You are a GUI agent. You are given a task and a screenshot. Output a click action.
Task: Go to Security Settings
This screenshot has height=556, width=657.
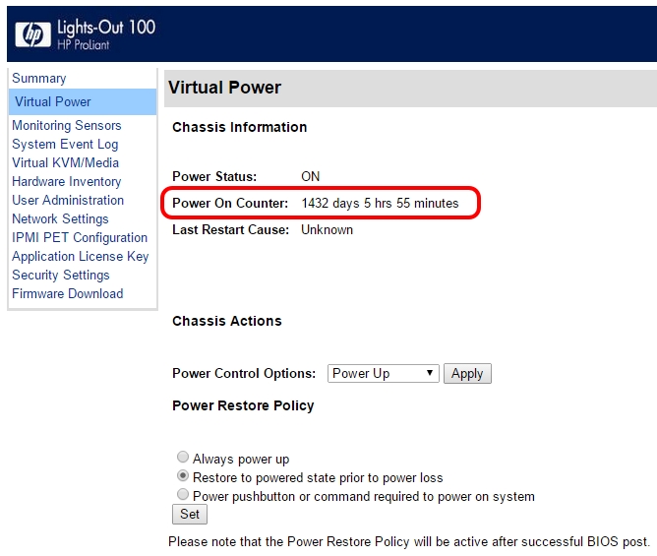pyautogui.click(x=61, y=275)
